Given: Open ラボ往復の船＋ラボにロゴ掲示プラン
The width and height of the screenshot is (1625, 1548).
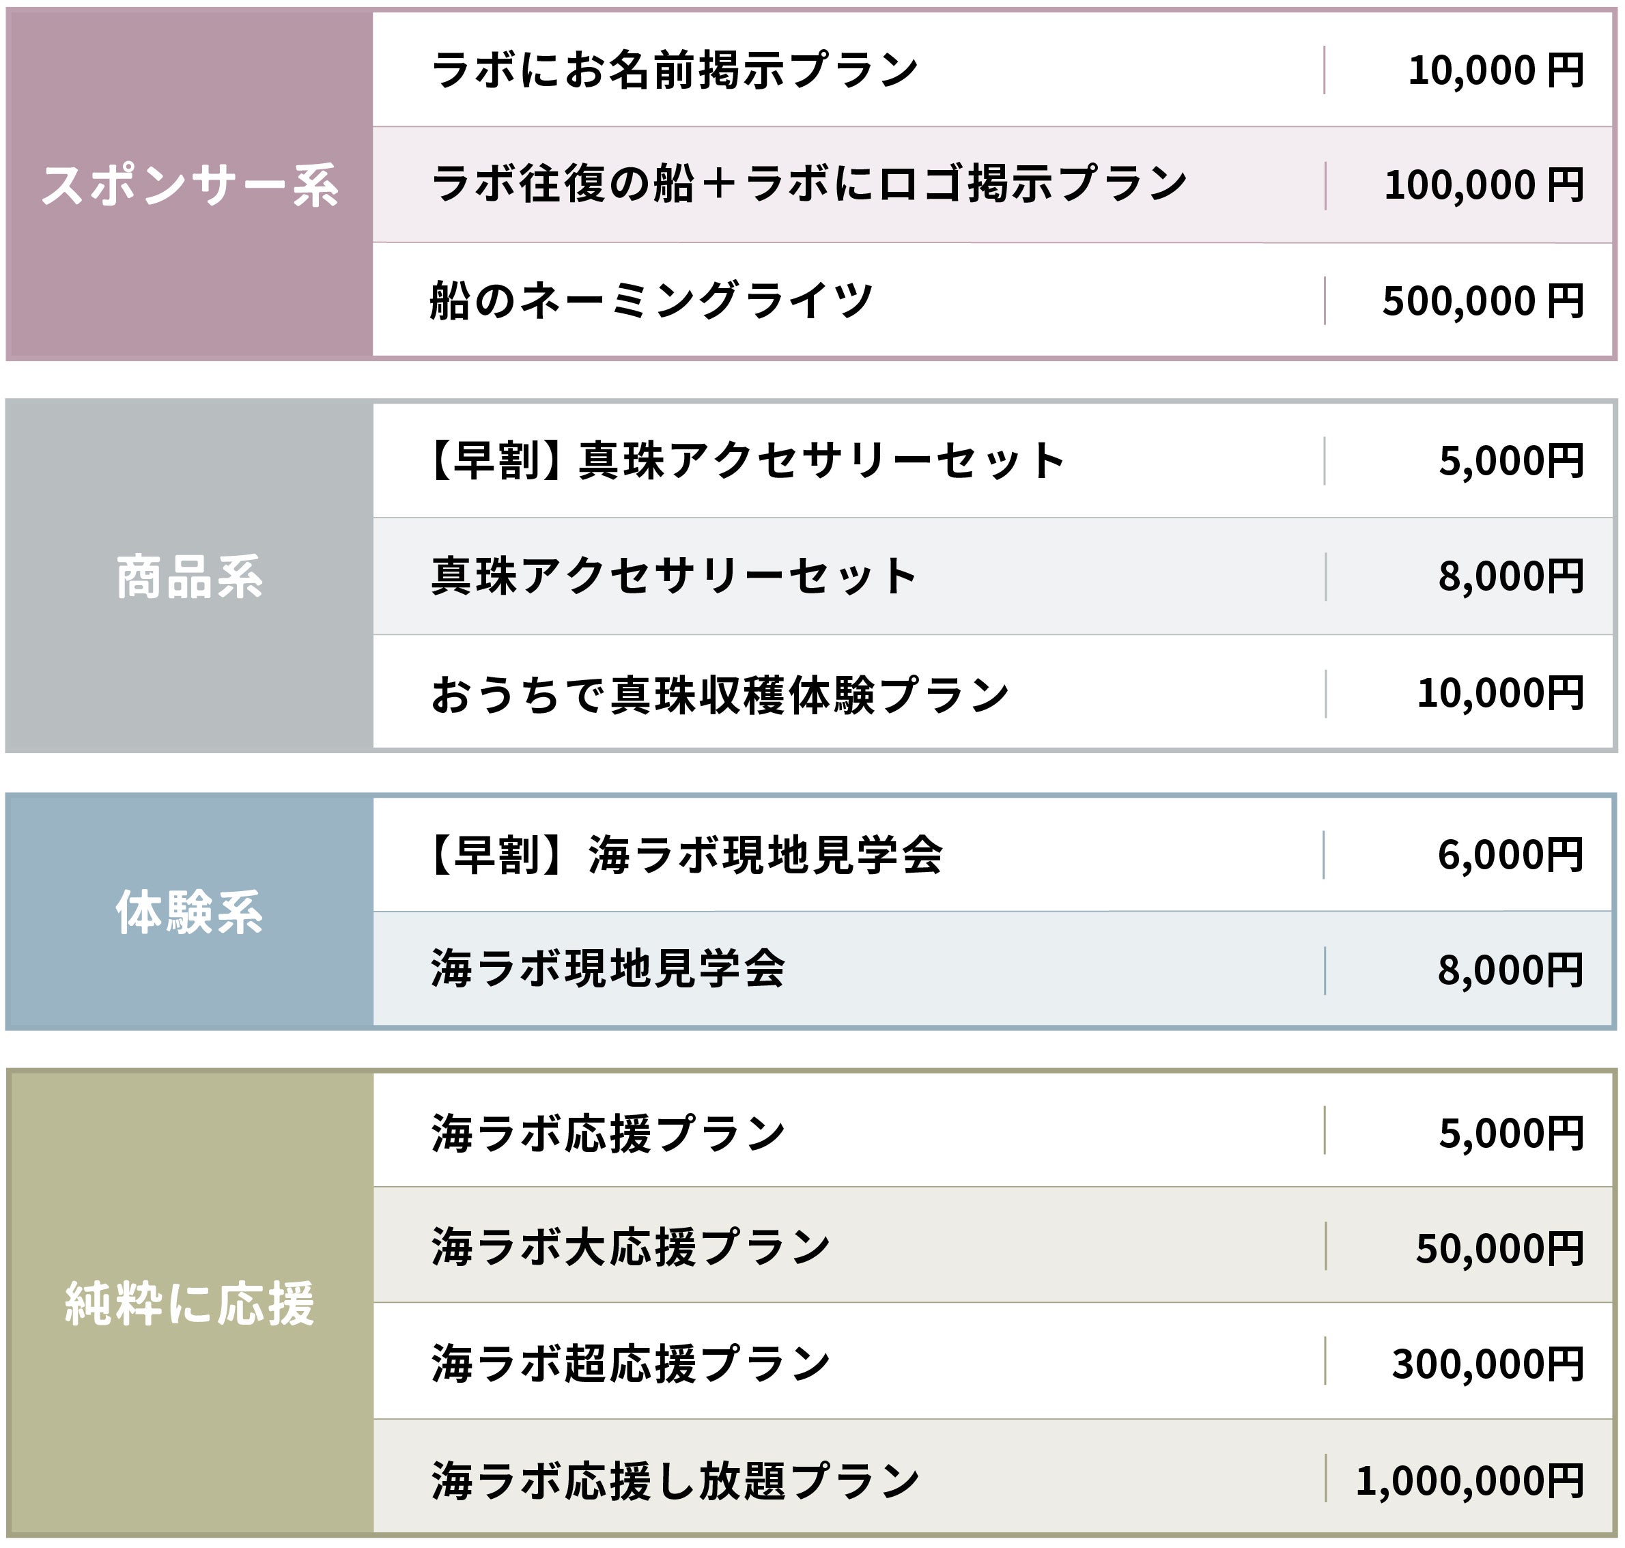Looking at the screenshot, I should pyautogui.click(x=808, y=184).
